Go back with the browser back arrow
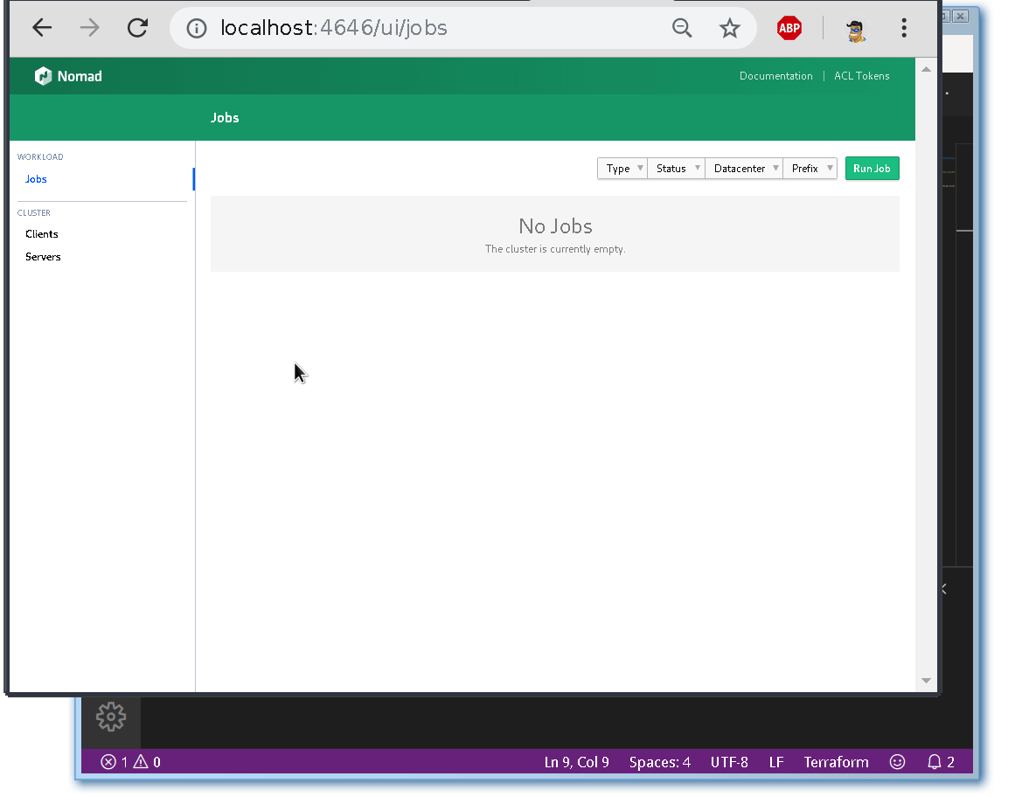Image resolution: width=1022 pixels, height=797 pixels. tap(42, 28)
